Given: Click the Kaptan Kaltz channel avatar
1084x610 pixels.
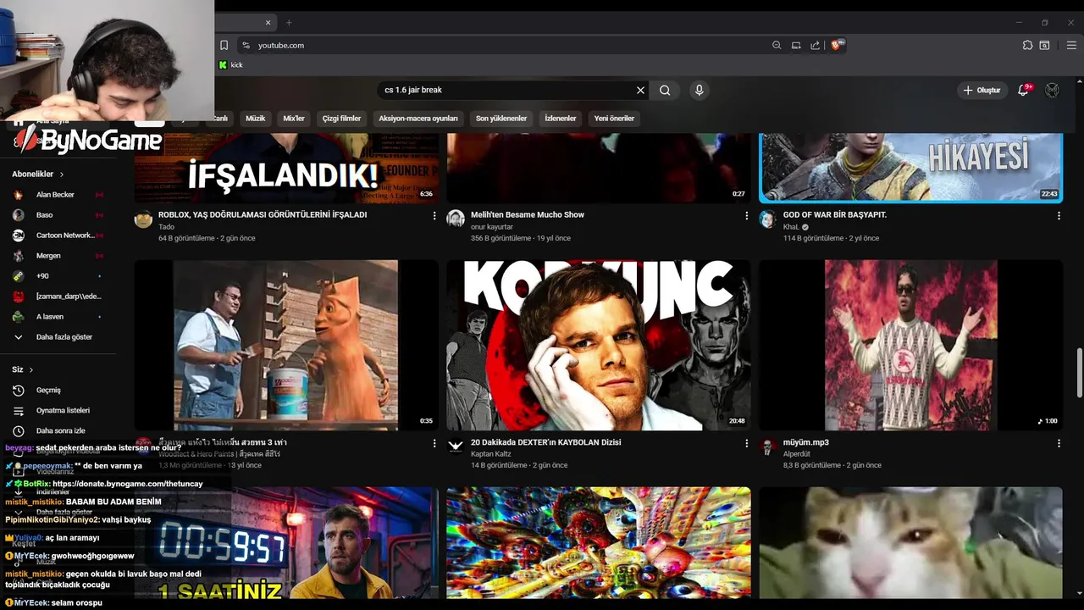Looking at the screenshot, I should pyautogui.click(x=456, y=446).
